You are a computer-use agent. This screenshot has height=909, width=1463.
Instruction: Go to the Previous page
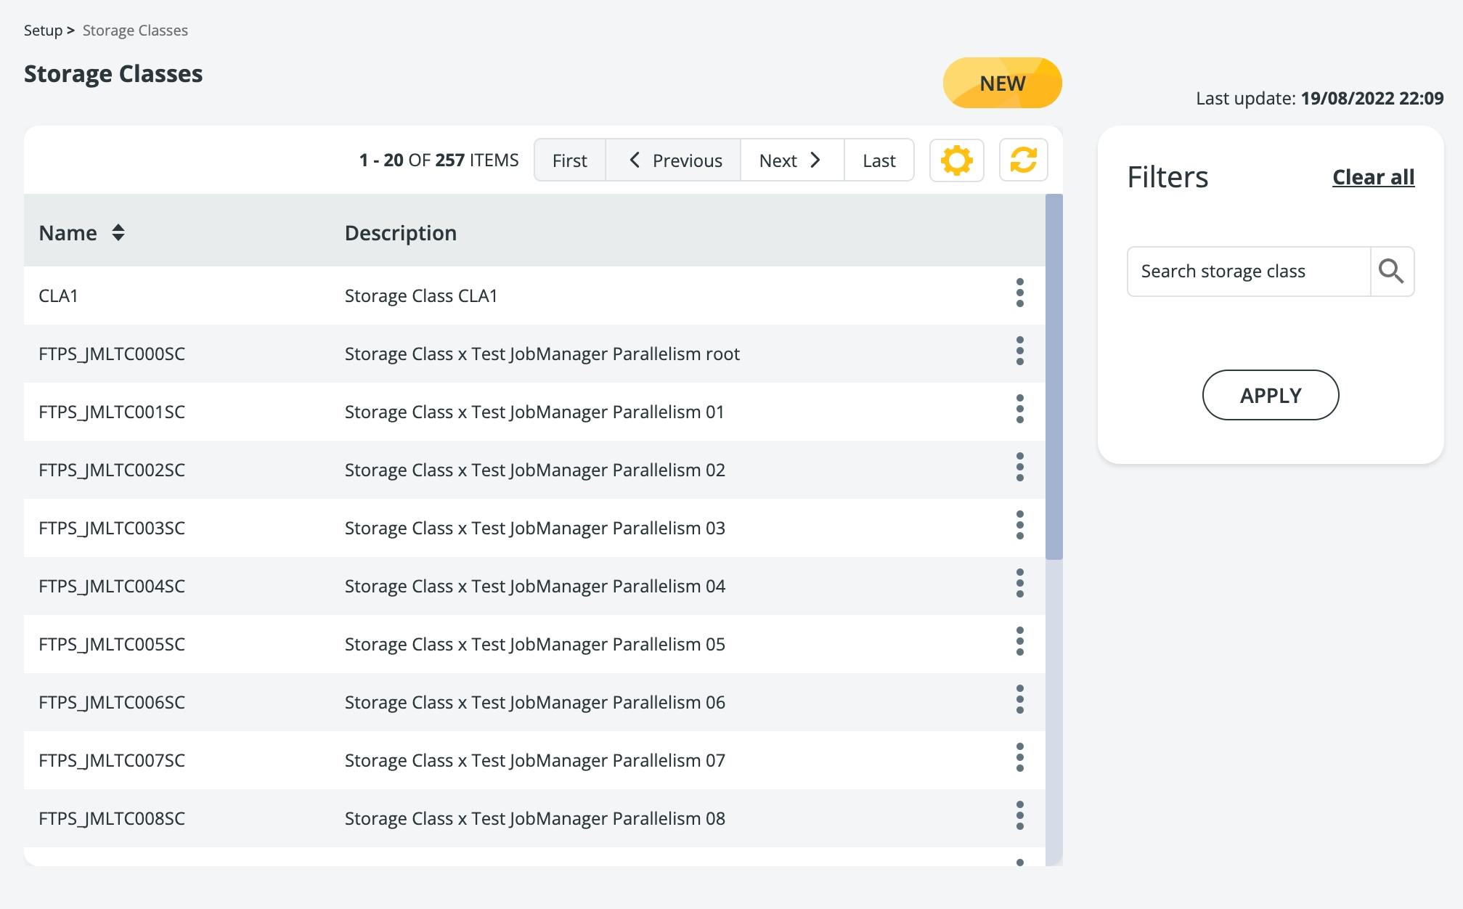673,160
